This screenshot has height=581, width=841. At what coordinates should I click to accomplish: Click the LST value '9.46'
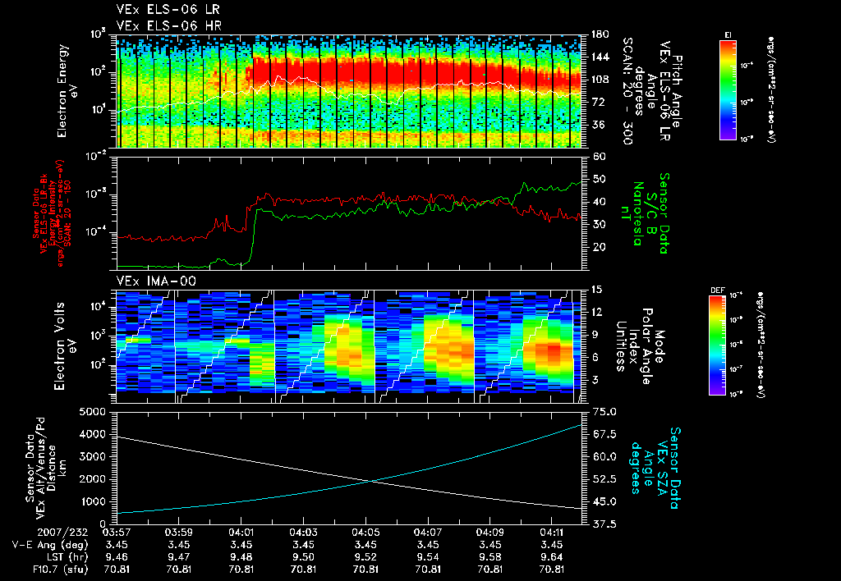click(117, 557)
